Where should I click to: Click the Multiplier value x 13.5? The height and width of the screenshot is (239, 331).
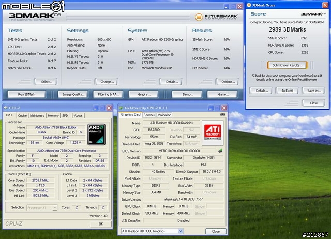coord(40,185)
